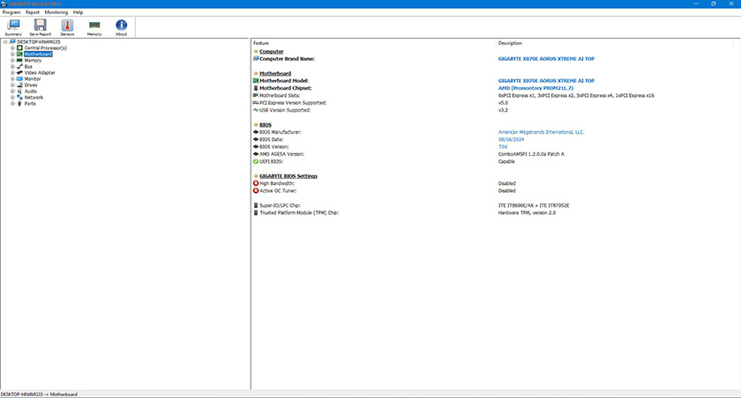Open the Report menu

tap(33, 12)
